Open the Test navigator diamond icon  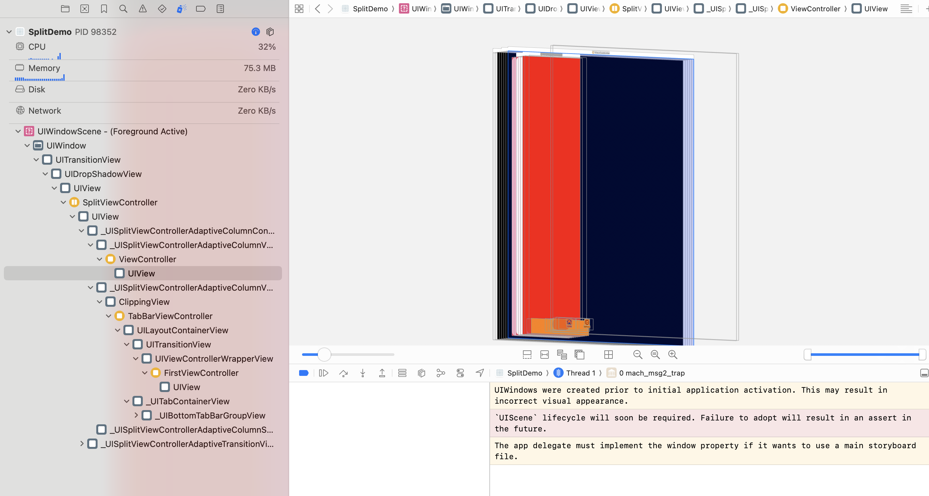point(162,9)
